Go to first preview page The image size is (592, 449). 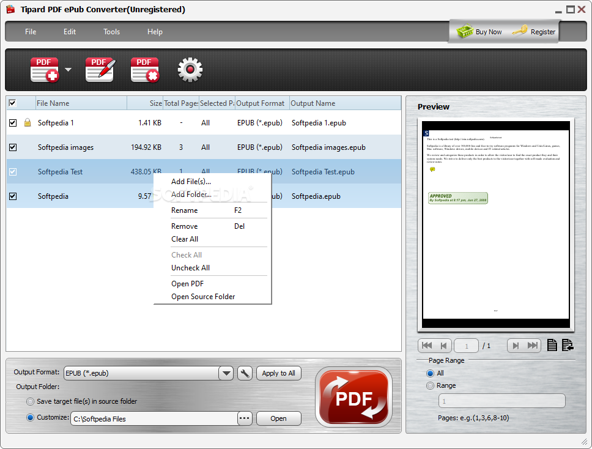pyautogui.click(x=427, y=346)
